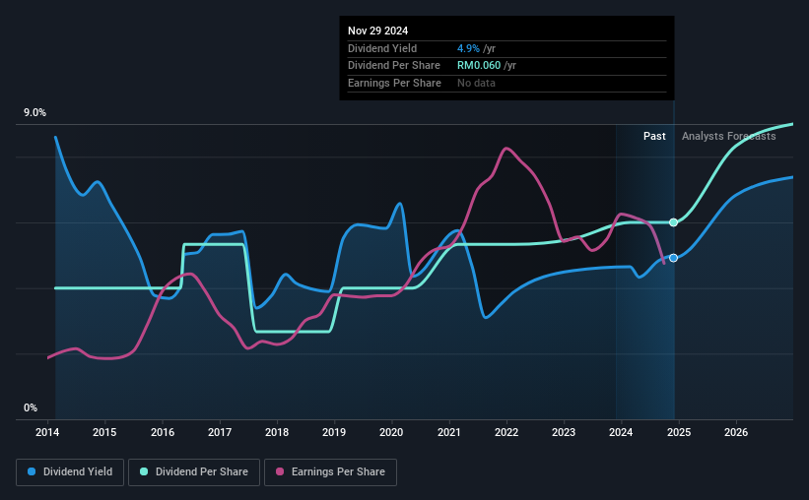Select the 2015 x-axis label
Viewport: 809px width, 500px height.
(104, 432)
